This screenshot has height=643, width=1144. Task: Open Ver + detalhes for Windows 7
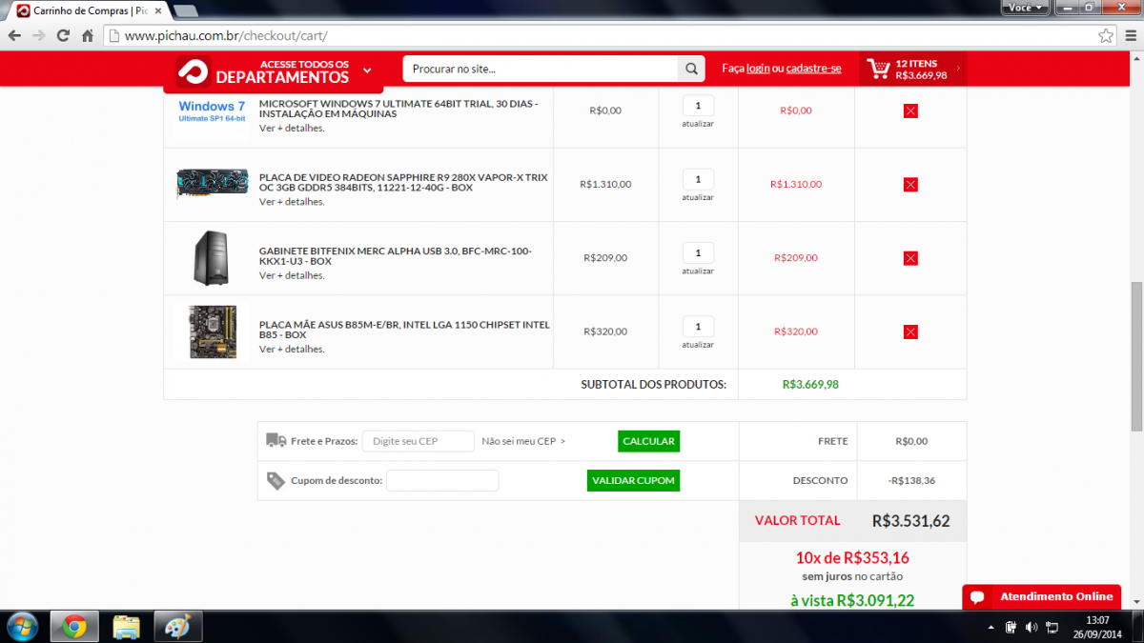pos(292,128)
